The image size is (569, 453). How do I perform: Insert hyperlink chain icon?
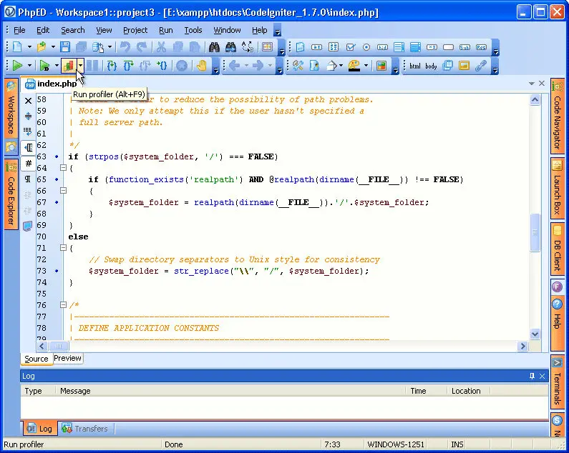click(x=480, y=66)
